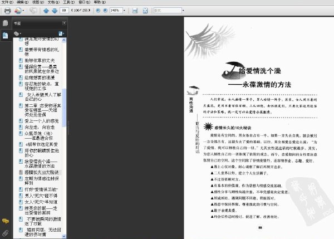The height and width of the screenshot is (239, 334).
Task: Select bookmark 打好“爱情保卫战”
Action: click(x=42, y=189)
